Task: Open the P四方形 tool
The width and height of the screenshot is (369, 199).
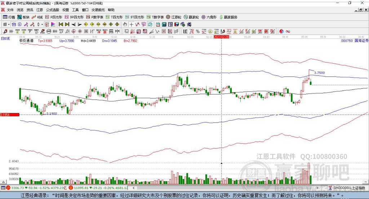Action: (x=54, y=17)
